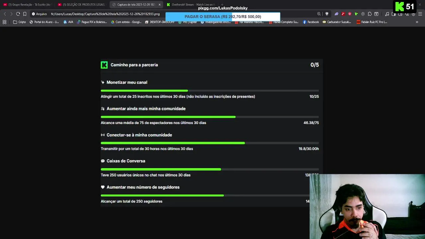The height and width of the screenshot is (239, 425).
Task: Open Par Manete Freio bookmark
Action: 249,22
